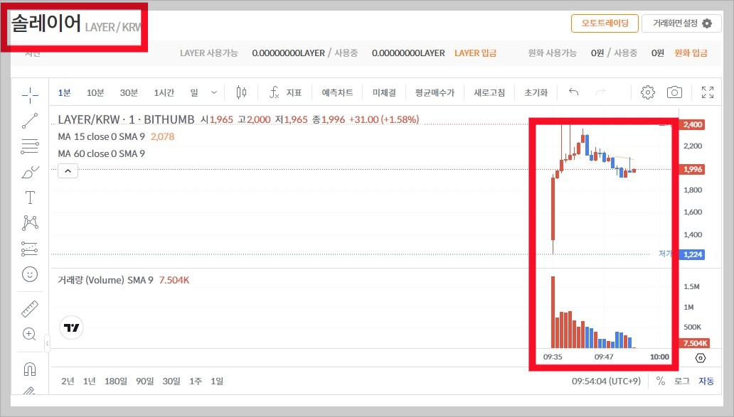Set the date range to 1일
This screenshot has width=734, height=417.
(217, 381)
